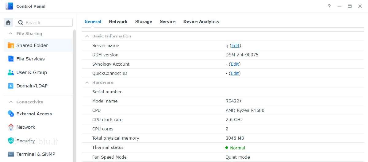Screen dimensions: 368x162
Task: Go to Control Panel home icon
Action: tap(8, 22)
